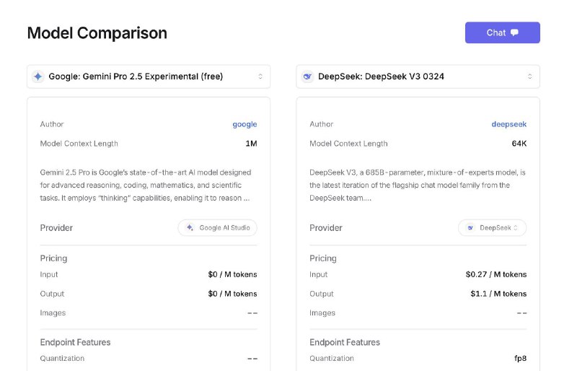Image resolution: width=577 pixels, height=371 pixels.
Task: Click the fp8 quantization value
Action: 520,358
